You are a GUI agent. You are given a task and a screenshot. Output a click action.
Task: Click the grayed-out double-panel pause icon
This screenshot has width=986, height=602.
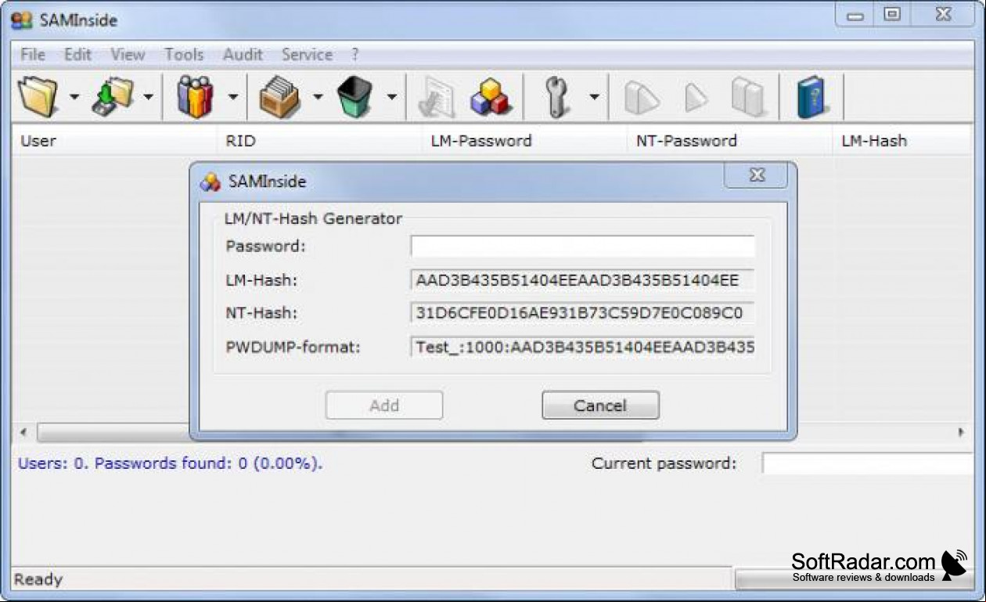749,98
